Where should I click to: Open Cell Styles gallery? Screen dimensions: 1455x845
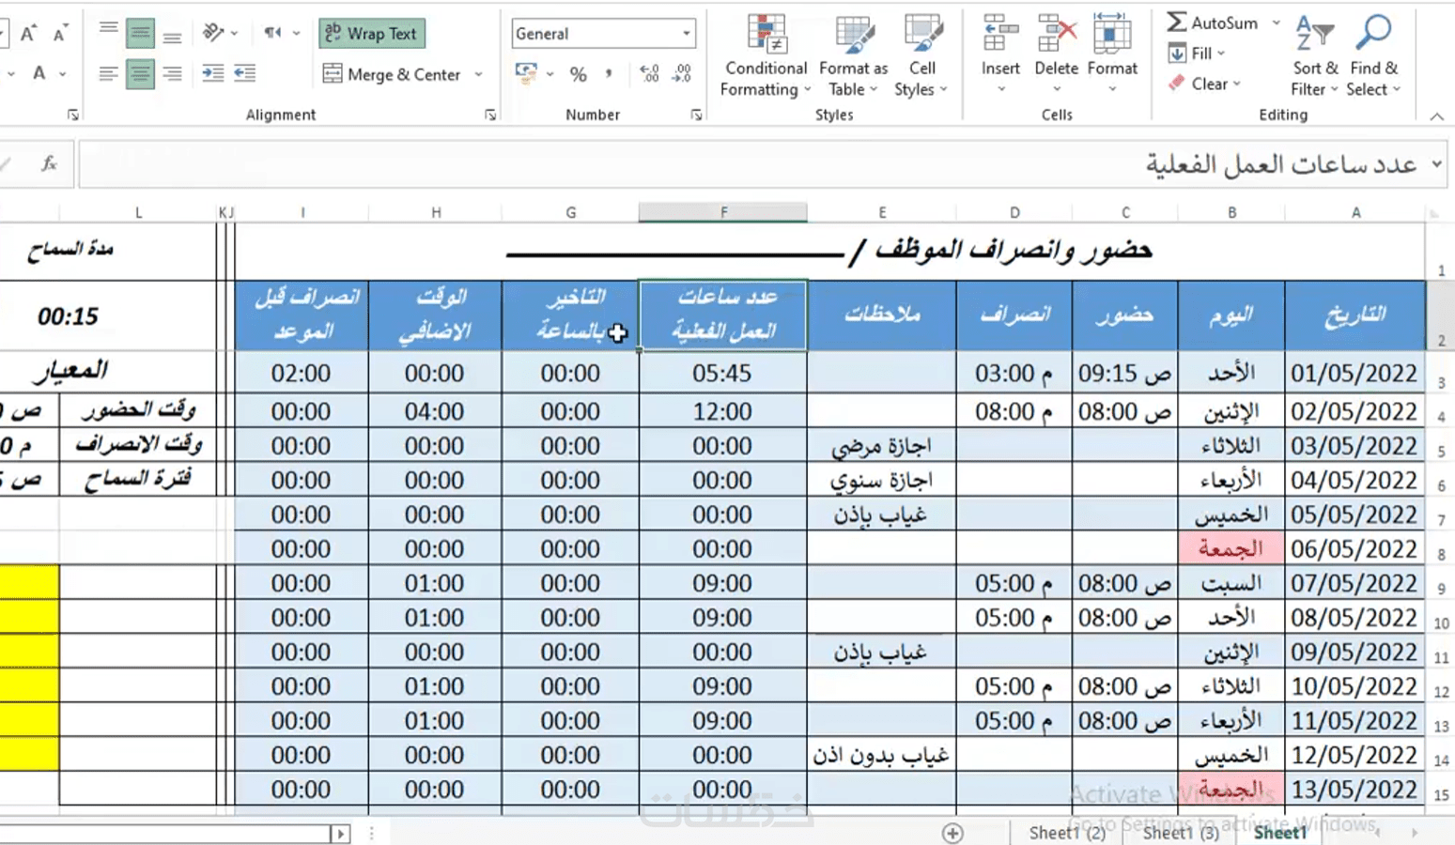(x=921, y=55)
